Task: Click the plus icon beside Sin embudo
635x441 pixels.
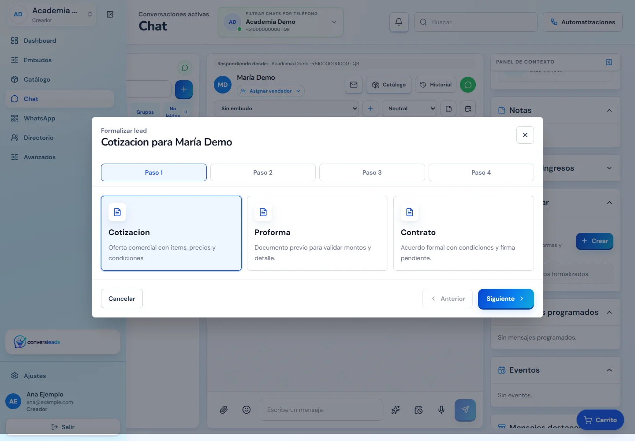Action: (x=370, y=108)
